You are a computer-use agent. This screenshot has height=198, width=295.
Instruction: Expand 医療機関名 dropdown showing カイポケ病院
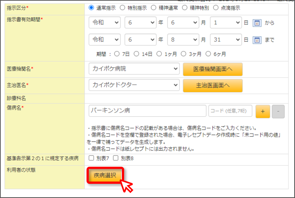coord(134,68)
